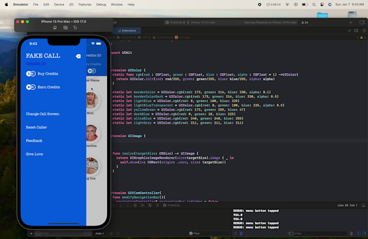The height and width of the screenshot is (239, 368).
Task: Tap Give Love menu entry
Action: (x=34, y=154)
